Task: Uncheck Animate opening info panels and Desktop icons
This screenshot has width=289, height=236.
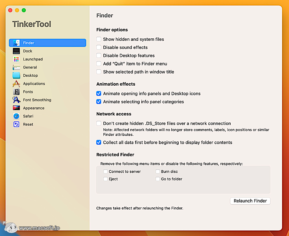Action: point(99,93)
